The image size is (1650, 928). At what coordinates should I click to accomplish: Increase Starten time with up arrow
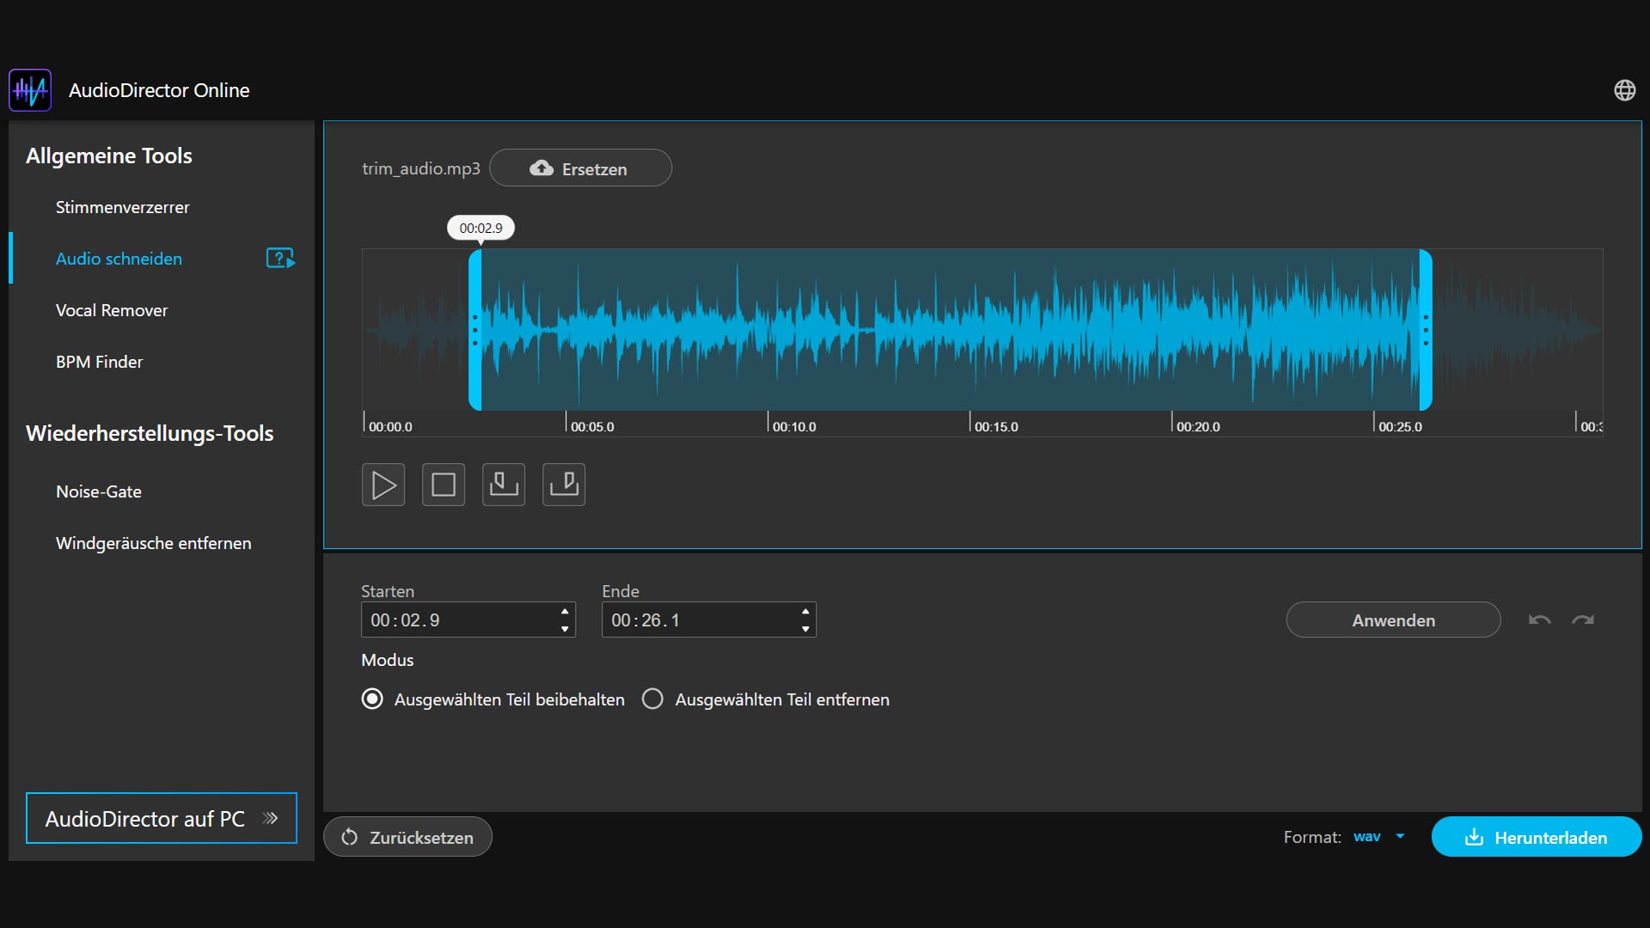[565, 612]
